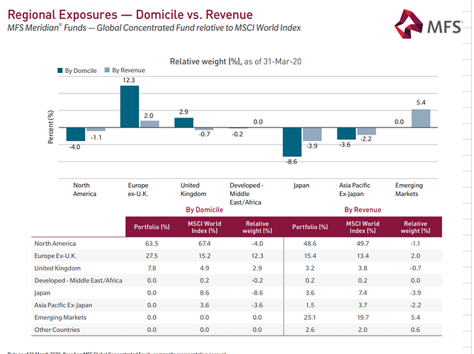Click the -8.6 data label below the Japan bar
The width and height of the screenshot is (474, 354).
coord(292,161)
